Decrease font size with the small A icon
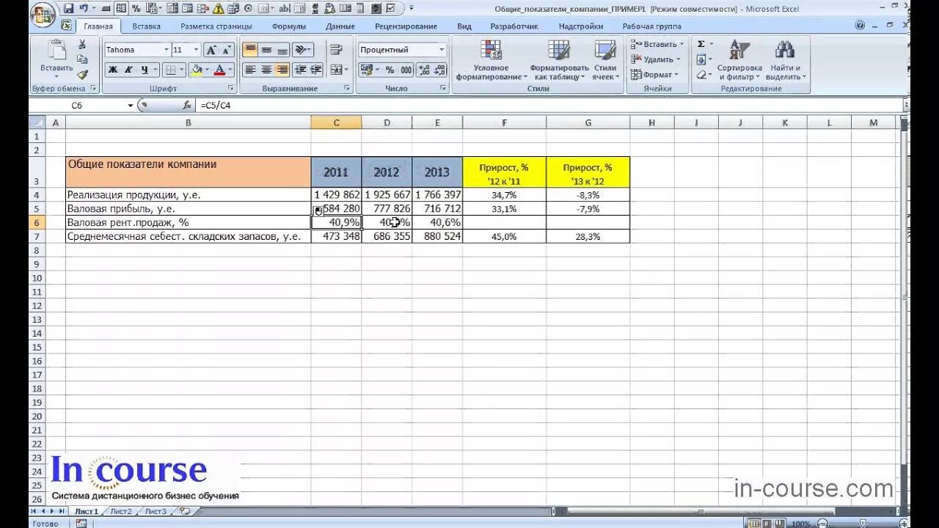 click(x=227, y=50)
